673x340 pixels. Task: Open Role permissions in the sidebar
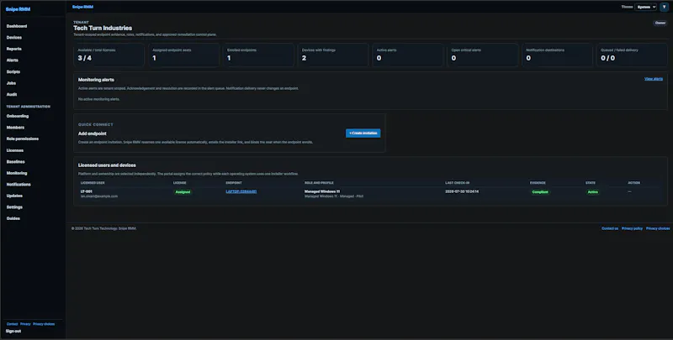click(x=23, y=139)
